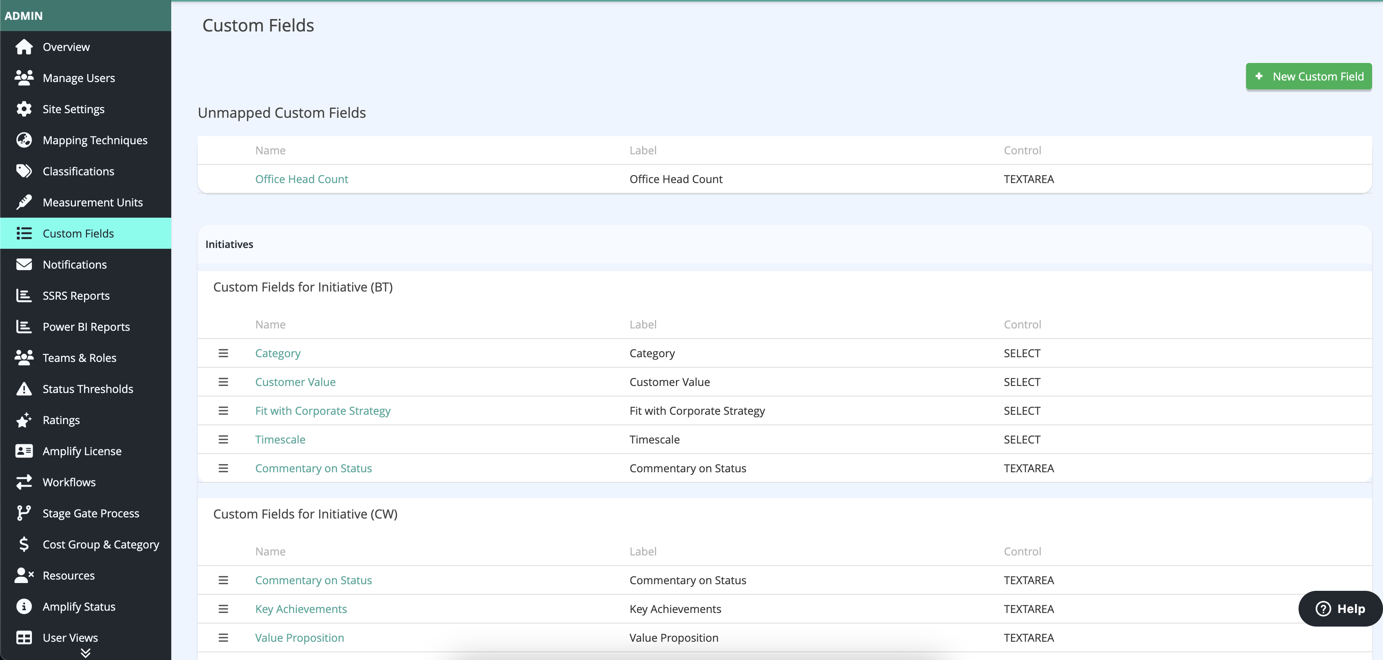
Task: Click reorder handle for Value Proposition row
Action: click(223, 637)
